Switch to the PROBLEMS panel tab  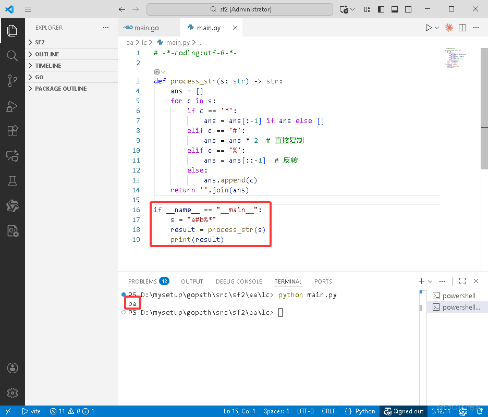click(x=142, y=281)
